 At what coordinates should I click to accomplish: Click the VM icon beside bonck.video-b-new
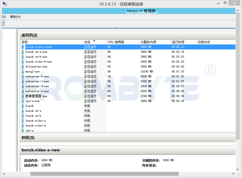23,62
